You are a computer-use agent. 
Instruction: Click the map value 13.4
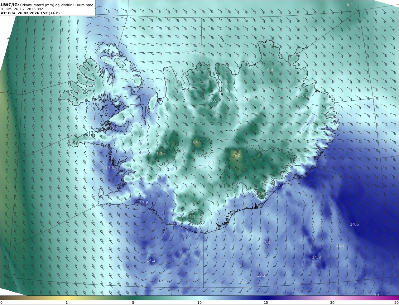[266, 243]
